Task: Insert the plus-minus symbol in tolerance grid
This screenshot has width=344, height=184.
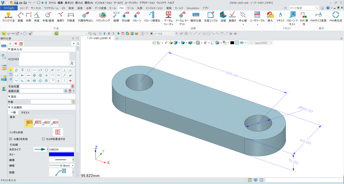Action: 58,81
